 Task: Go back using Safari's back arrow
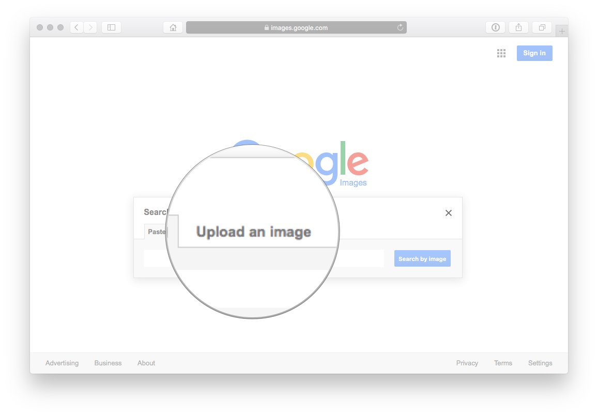pyautogui.click(x=76, y=27)
